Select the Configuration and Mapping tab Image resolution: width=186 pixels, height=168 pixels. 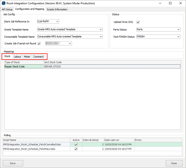[30, 9]
